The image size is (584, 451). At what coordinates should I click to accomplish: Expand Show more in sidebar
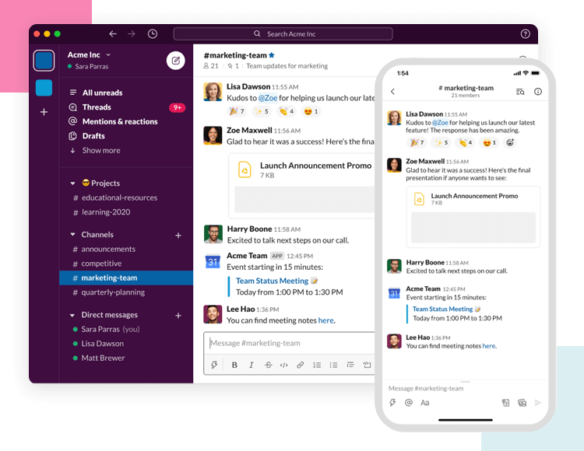[x=126, y=151]
